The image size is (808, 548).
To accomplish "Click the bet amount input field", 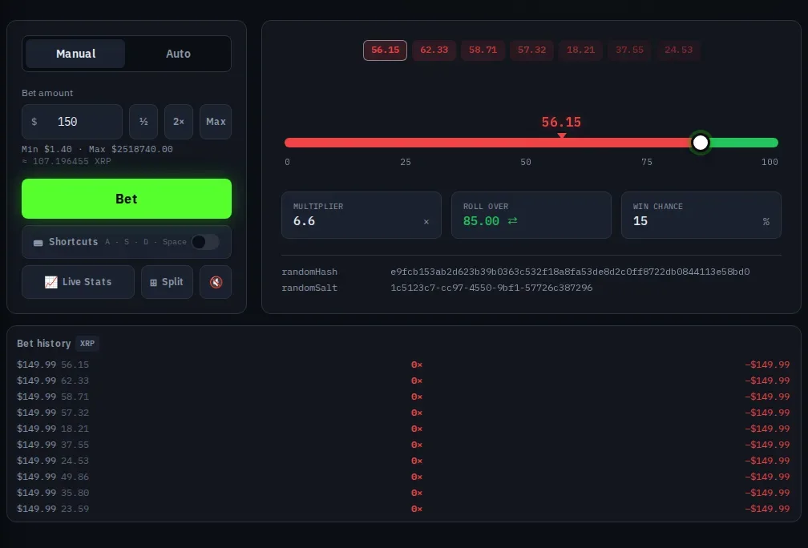I will point(72,122).
